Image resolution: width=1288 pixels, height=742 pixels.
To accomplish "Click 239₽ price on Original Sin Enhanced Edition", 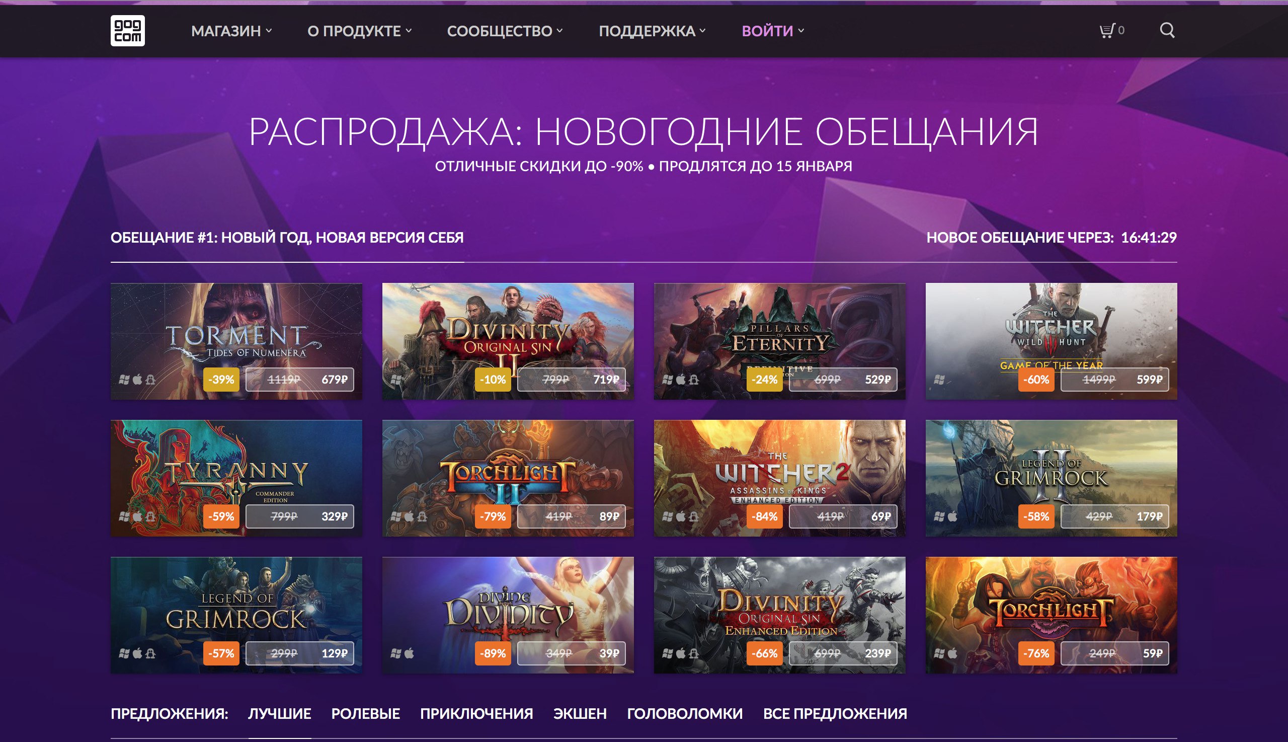I will tap(843, 653).
